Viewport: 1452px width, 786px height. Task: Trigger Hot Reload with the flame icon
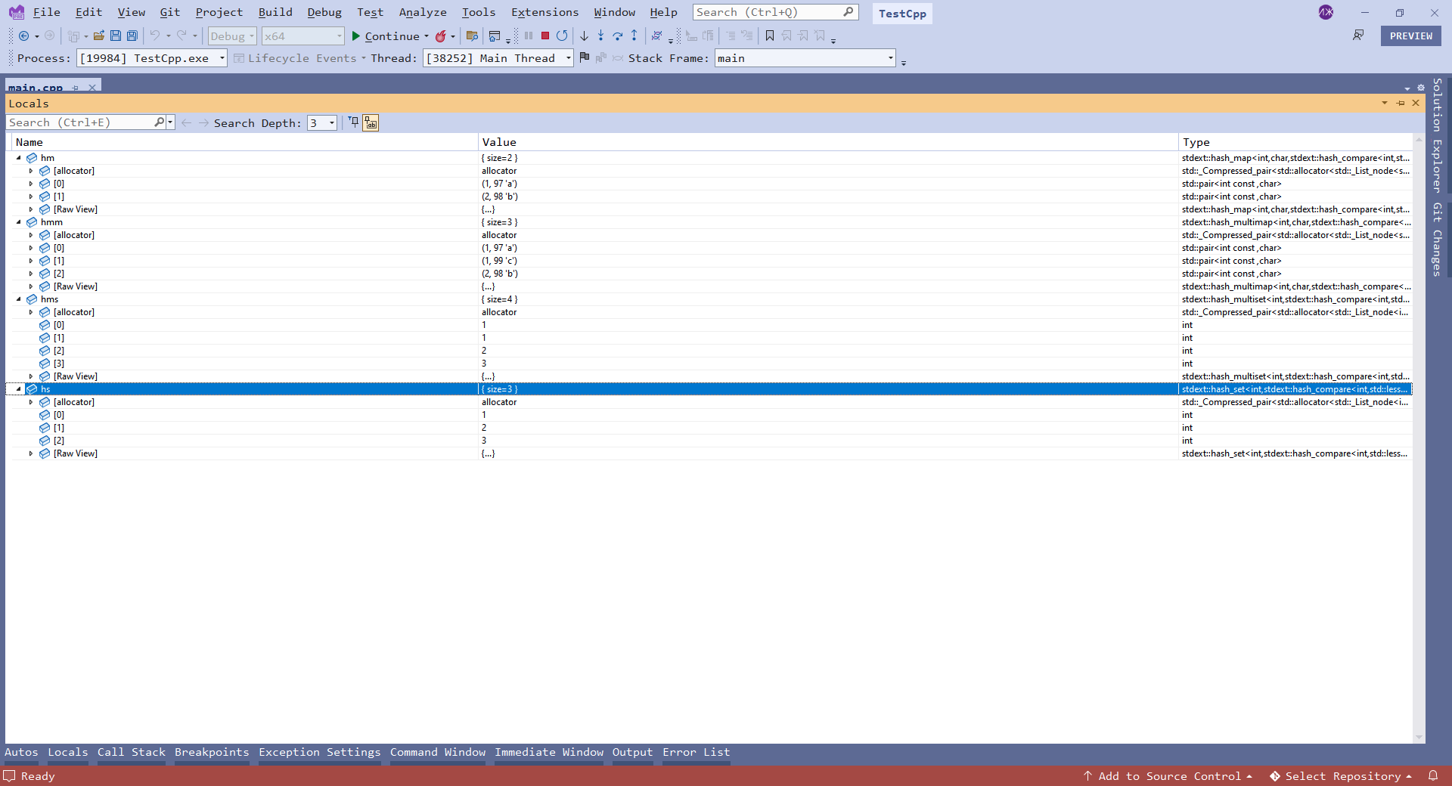[443, 36]
